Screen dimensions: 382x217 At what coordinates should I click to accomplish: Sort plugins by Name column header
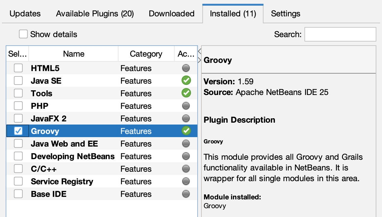pyautogui.click(x=73, y=54)
